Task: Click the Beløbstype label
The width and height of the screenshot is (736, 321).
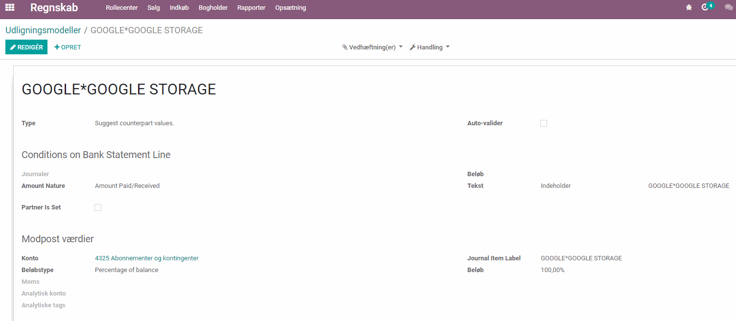Action: click(x=38, y=270)
